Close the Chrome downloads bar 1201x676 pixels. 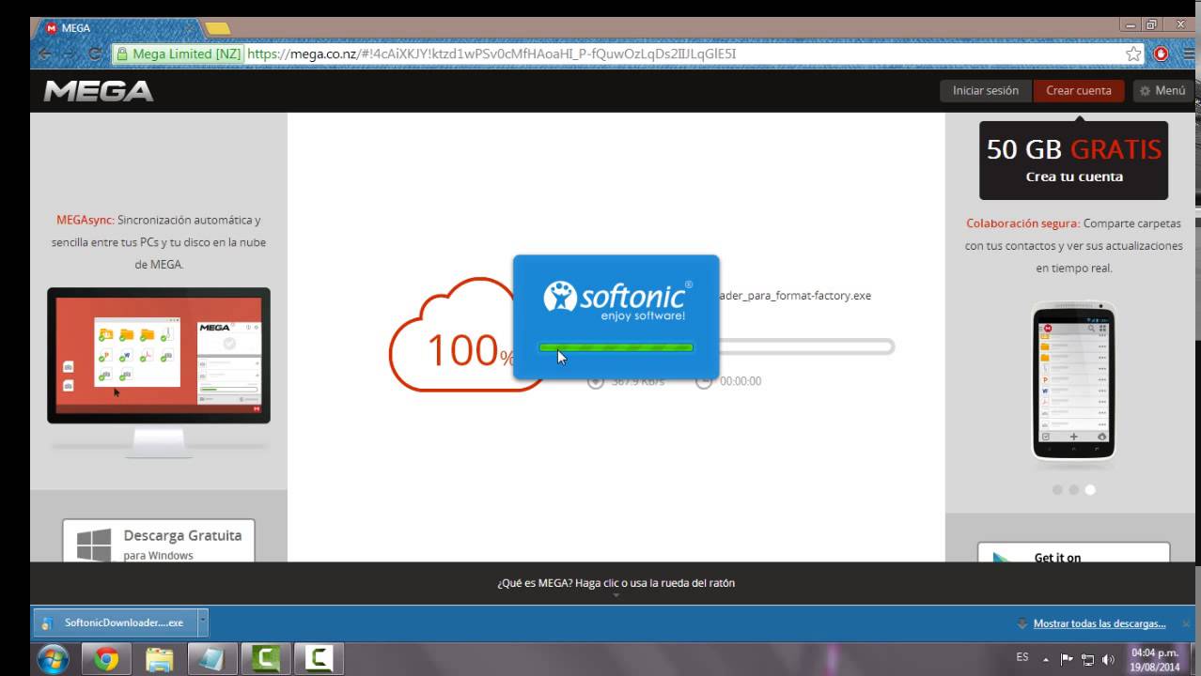(1184, 623)
